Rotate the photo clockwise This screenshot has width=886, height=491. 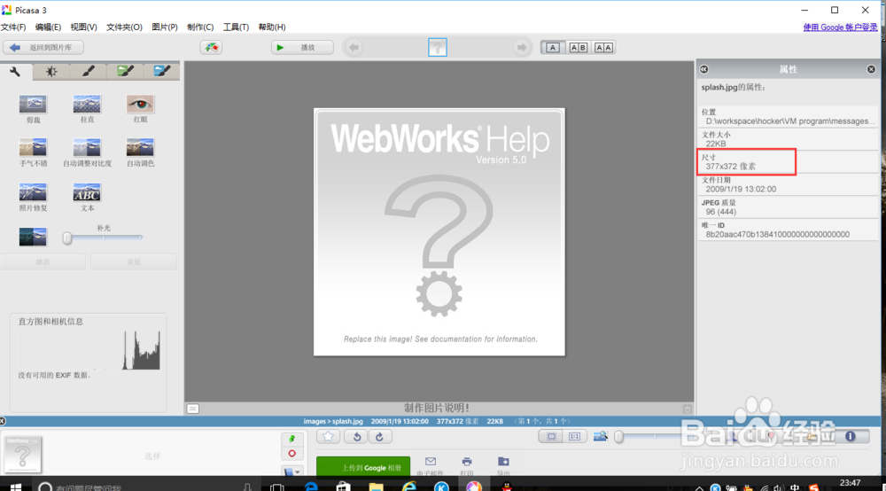tap(379, 436)
